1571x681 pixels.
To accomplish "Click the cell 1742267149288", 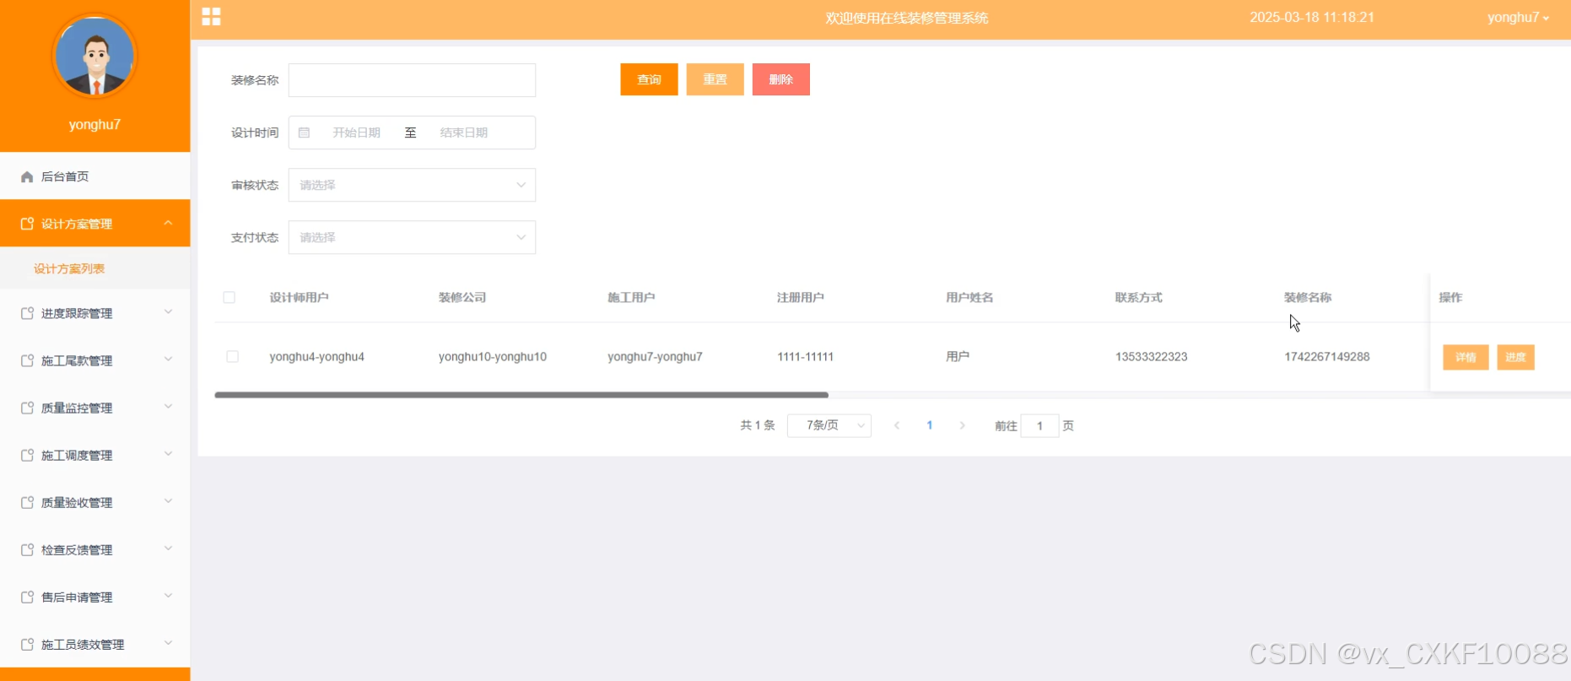I will [1326, 356].
